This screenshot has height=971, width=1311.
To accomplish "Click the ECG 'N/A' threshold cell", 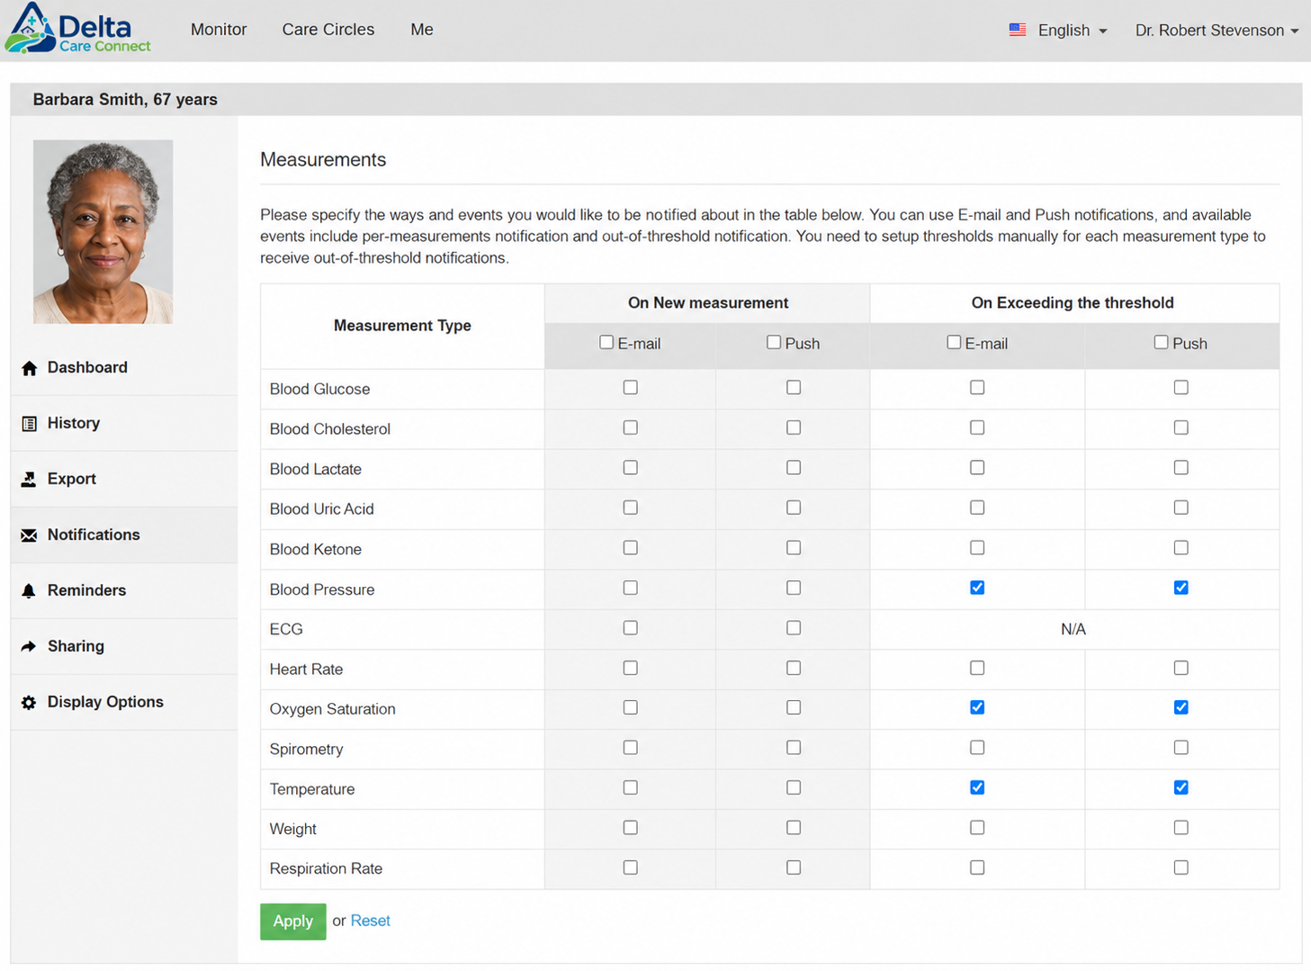I will tap(1073, 630).
